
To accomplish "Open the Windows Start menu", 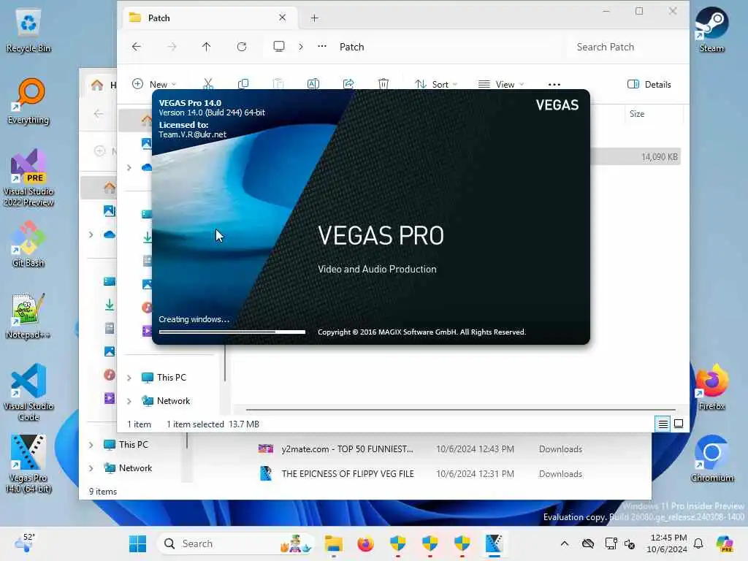I will click(138, 543).
